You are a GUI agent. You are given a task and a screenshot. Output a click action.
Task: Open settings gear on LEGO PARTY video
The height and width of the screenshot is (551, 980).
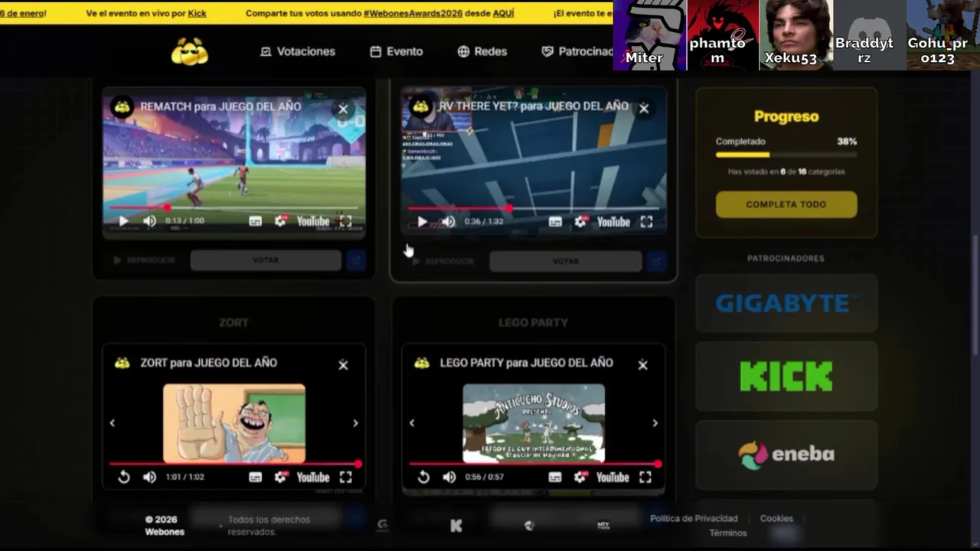click(580, 477)
